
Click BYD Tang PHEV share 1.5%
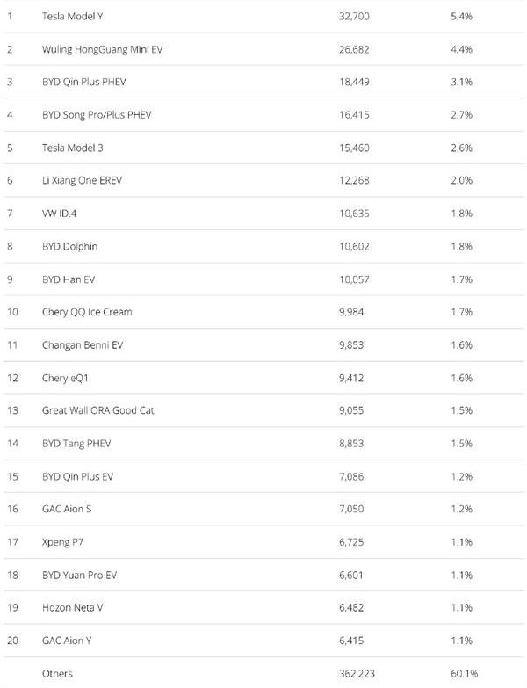[x=461, y=443]
